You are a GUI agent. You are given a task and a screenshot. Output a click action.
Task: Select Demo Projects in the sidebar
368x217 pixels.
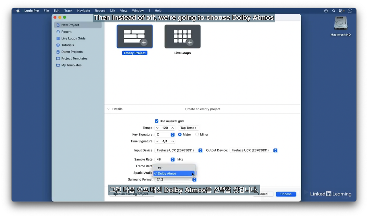78,52
